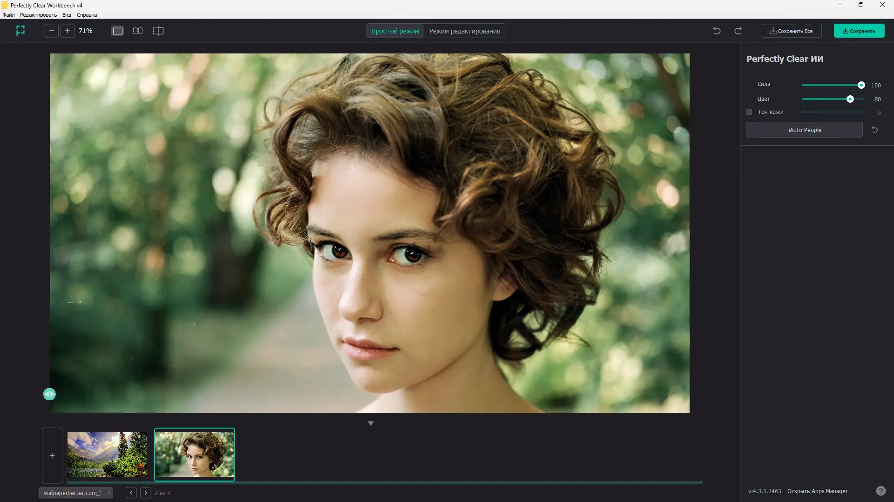894x502 pixels.
Task: Enable the Тон кожи checkbox
Action: (749, 112)
